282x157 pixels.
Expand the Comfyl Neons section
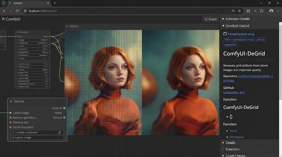point(250,155)
